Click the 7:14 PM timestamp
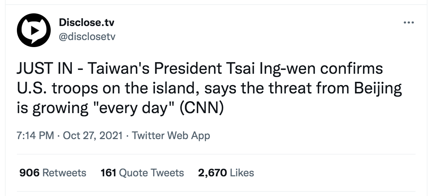Viewport: 431px width, 196px height. [35, 136]
